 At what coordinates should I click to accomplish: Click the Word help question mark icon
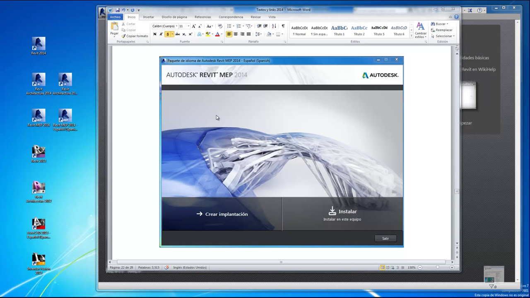[x=456, y=17]
